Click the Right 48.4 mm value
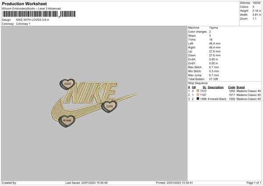The image size is (263, 186). (x=215, y=47)
